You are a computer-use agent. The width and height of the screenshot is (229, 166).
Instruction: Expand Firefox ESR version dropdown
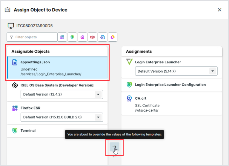(x=98, y=117)
